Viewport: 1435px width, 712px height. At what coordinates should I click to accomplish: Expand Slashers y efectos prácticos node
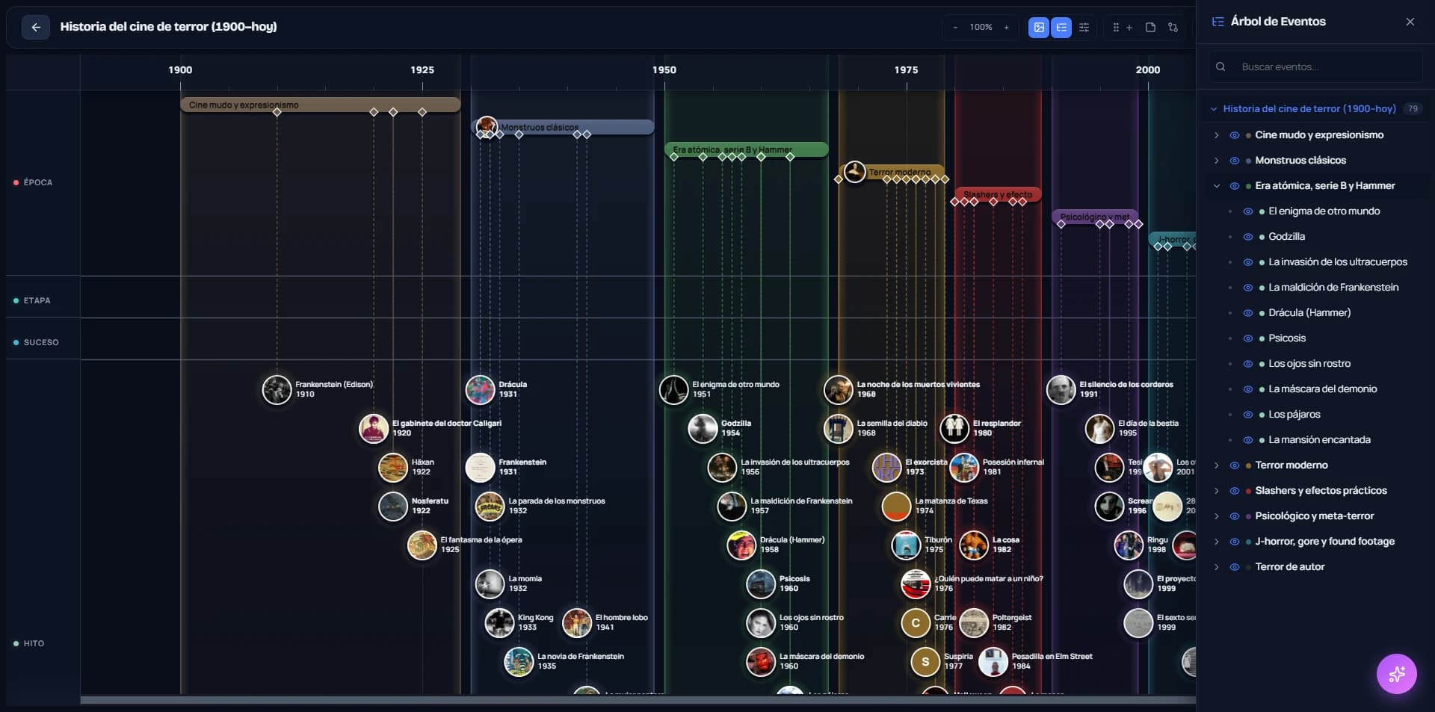tap(1216, 491)
